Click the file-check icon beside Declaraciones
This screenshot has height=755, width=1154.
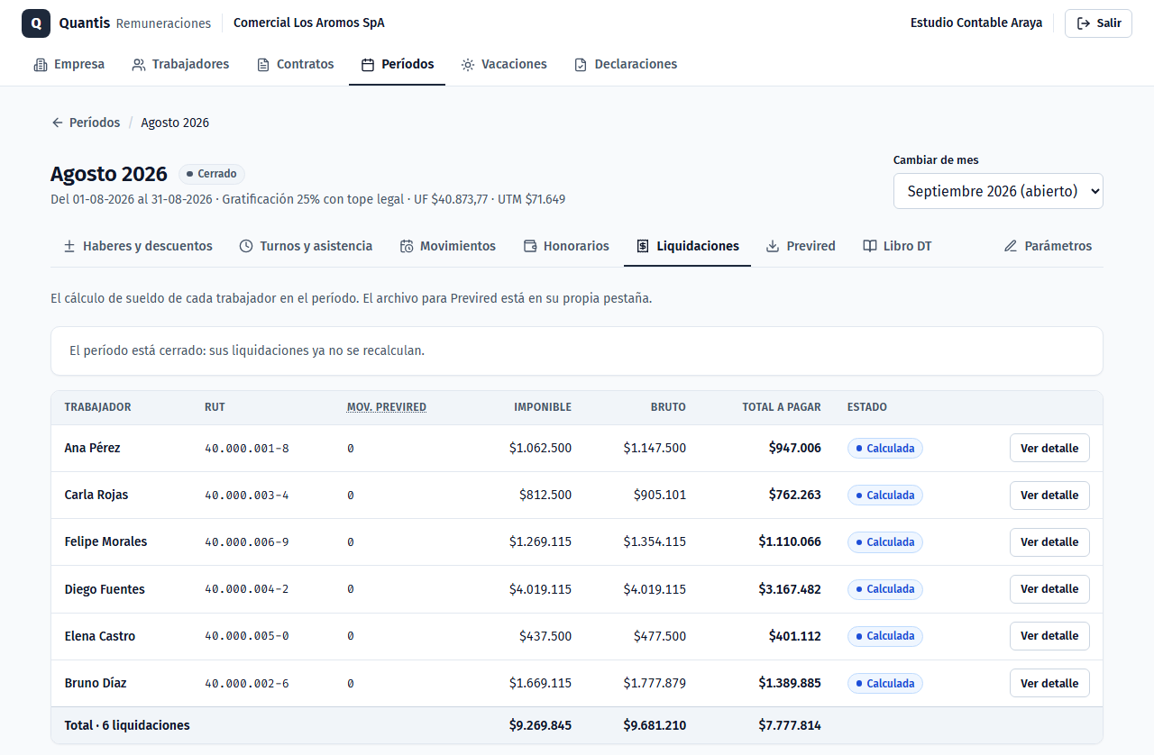[581, 65]
